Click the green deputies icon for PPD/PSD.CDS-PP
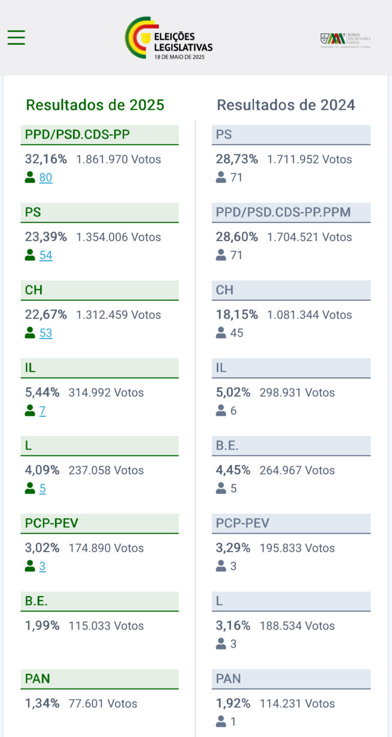The width and height of the screenshot is (392, 737). [30, 177]
